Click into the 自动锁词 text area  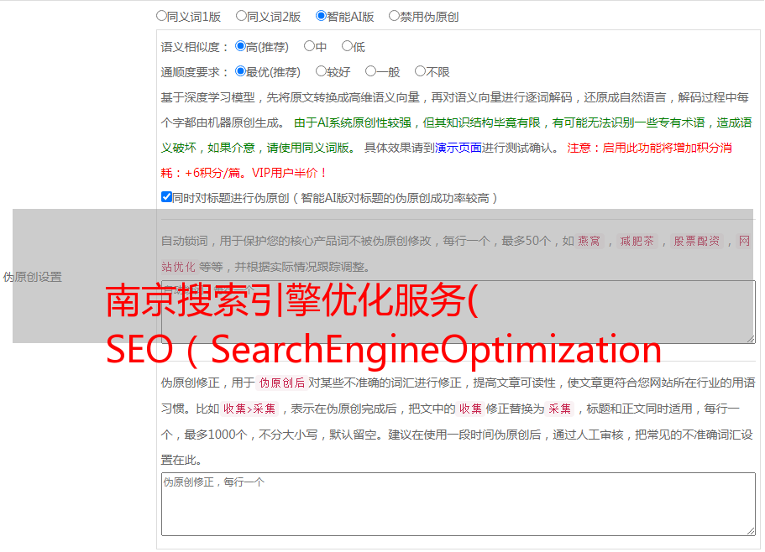[458, 312]
